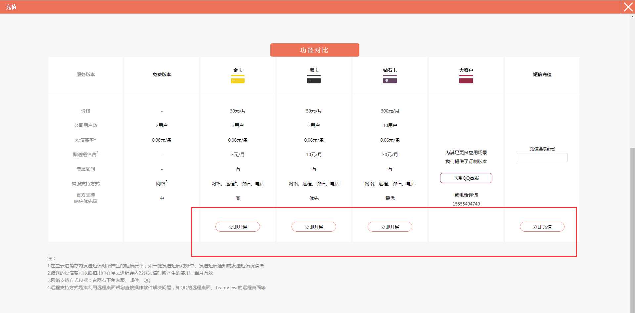Select the black 黑卡 card icon
The height and width of the screenshot is (313, 635).
click(x=314, y=79)
